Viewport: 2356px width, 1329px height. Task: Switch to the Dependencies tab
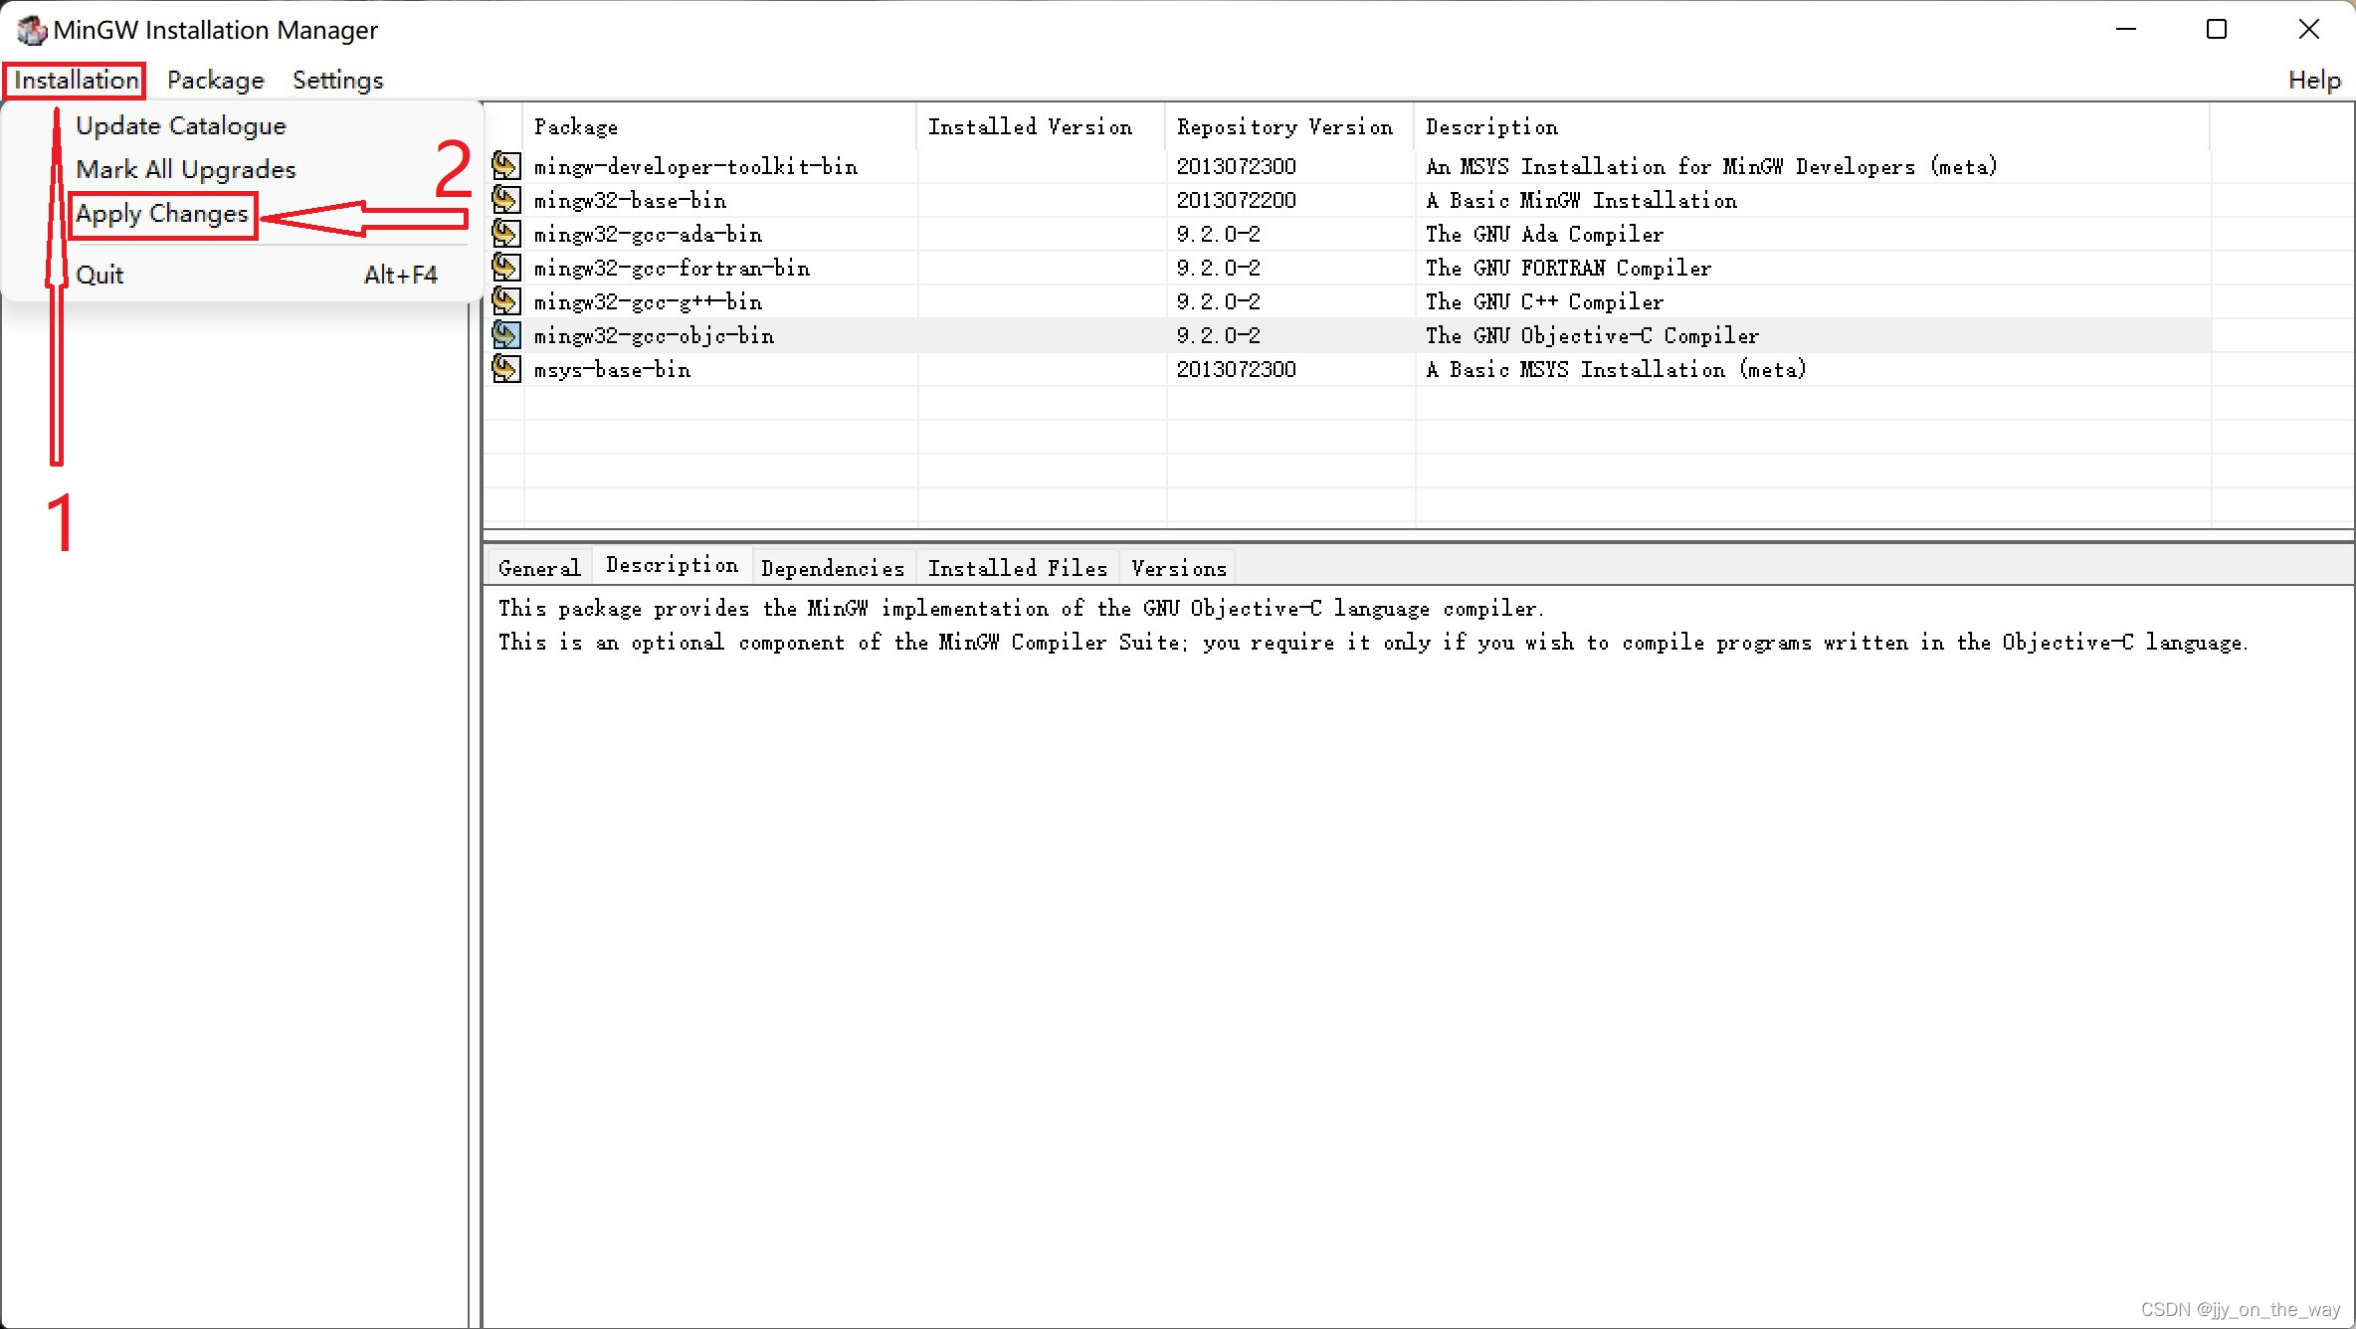point(832,568)
